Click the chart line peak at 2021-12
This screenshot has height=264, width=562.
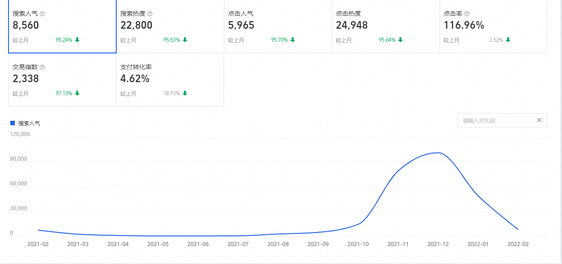coord(438,153)
